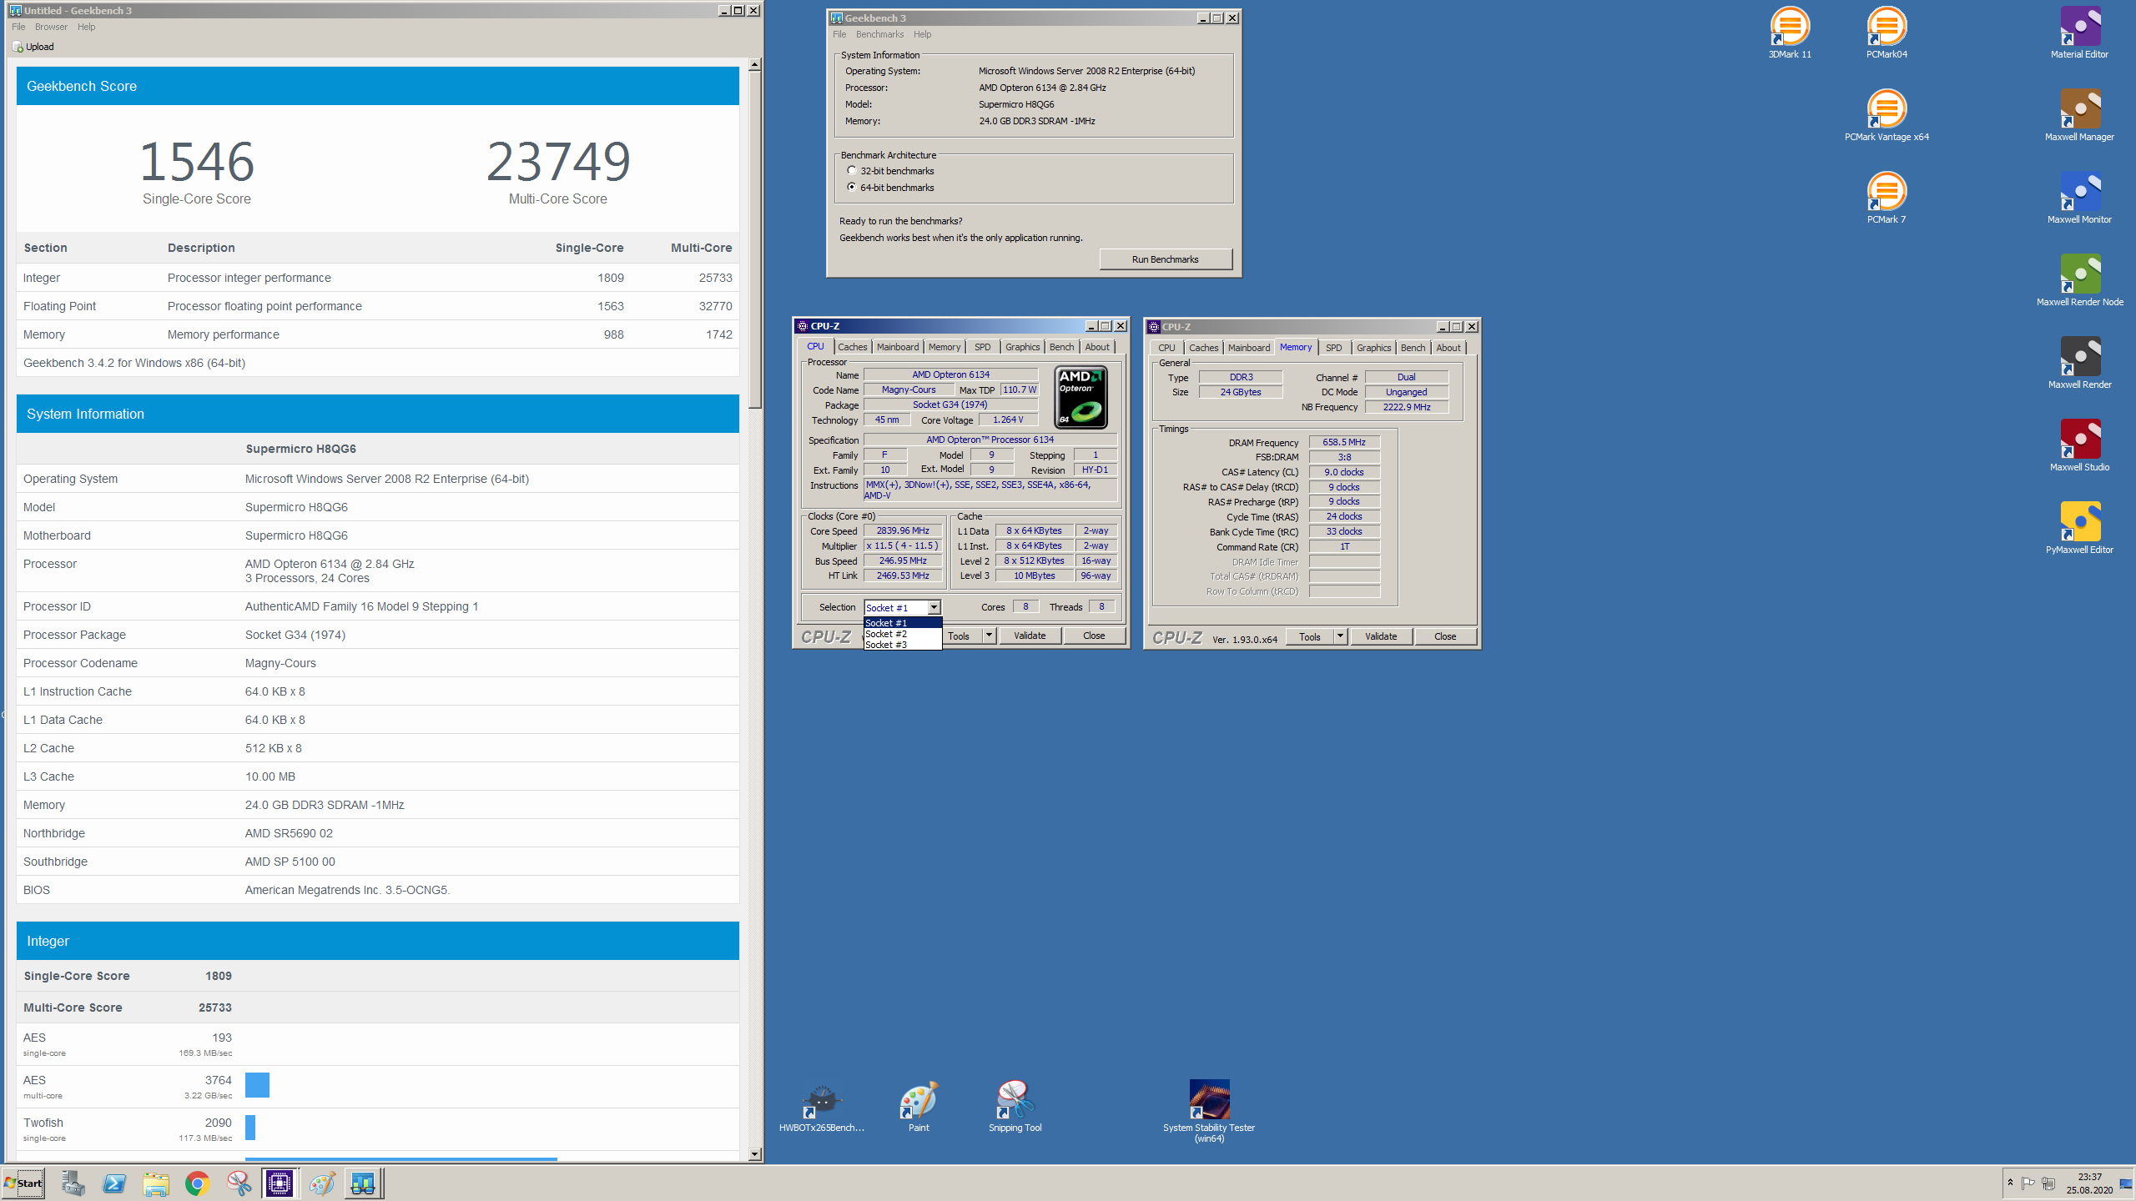The image size is (2136, 1201).
Task: Click the Server Manager taskbar icon
Action: coord(73,1183)
